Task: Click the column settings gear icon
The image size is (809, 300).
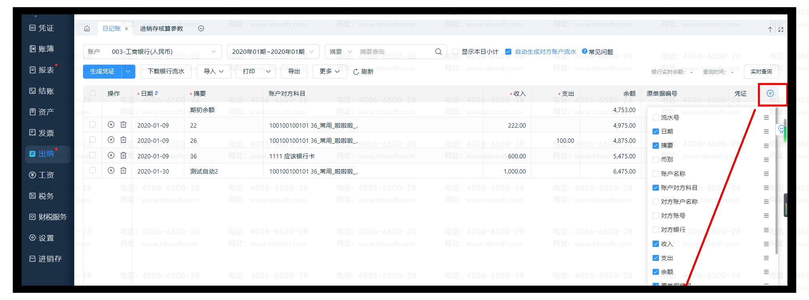Action: (770, 93)
